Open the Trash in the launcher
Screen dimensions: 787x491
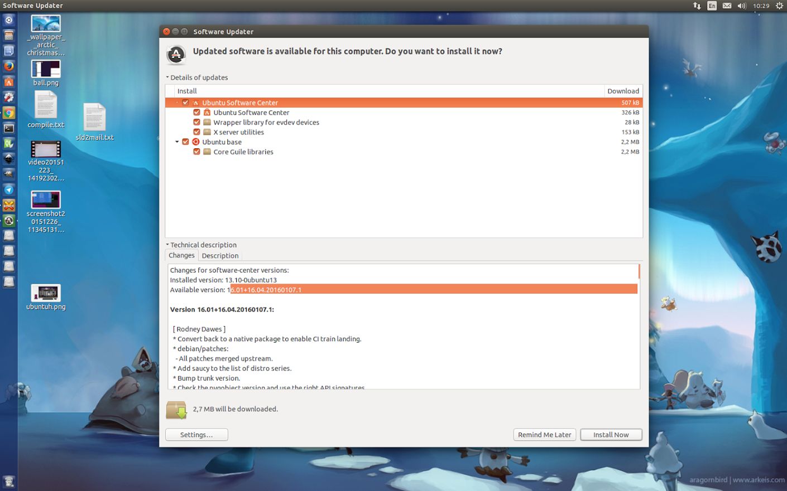tap(8, 482)
